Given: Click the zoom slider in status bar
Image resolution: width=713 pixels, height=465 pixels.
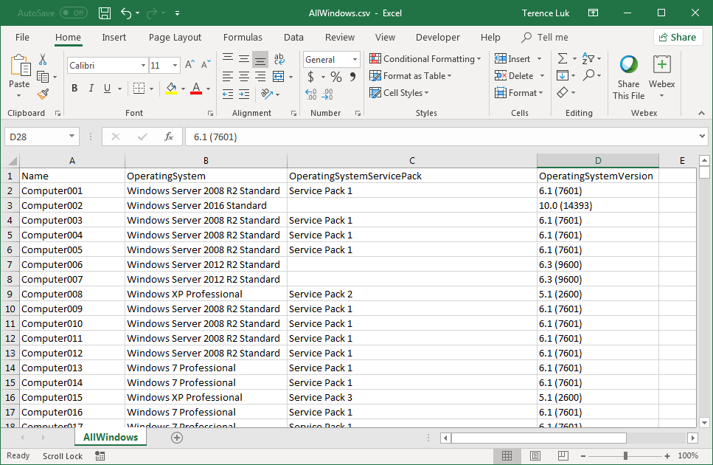Looking at the screenshot, I should 625,456.
